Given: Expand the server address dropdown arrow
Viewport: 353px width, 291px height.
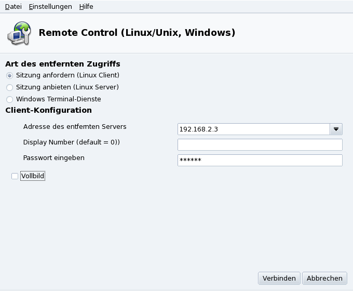Looking at the screenshot, I should click(x=336, y=129).
